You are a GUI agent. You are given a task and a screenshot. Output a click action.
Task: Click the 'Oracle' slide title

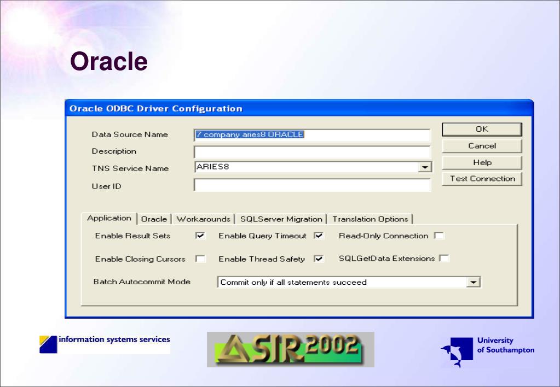pos(109,61)
